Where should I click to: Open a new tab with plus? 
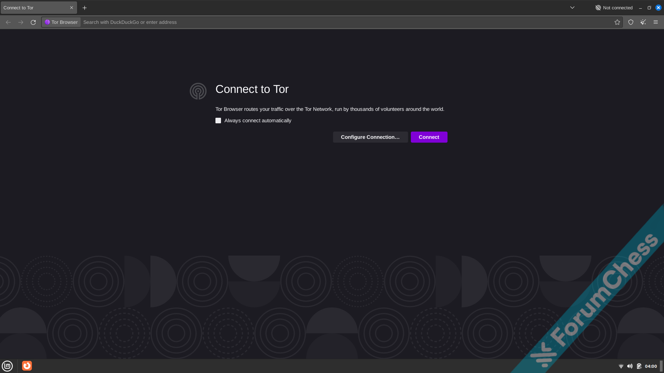click(x=84, y=8)
